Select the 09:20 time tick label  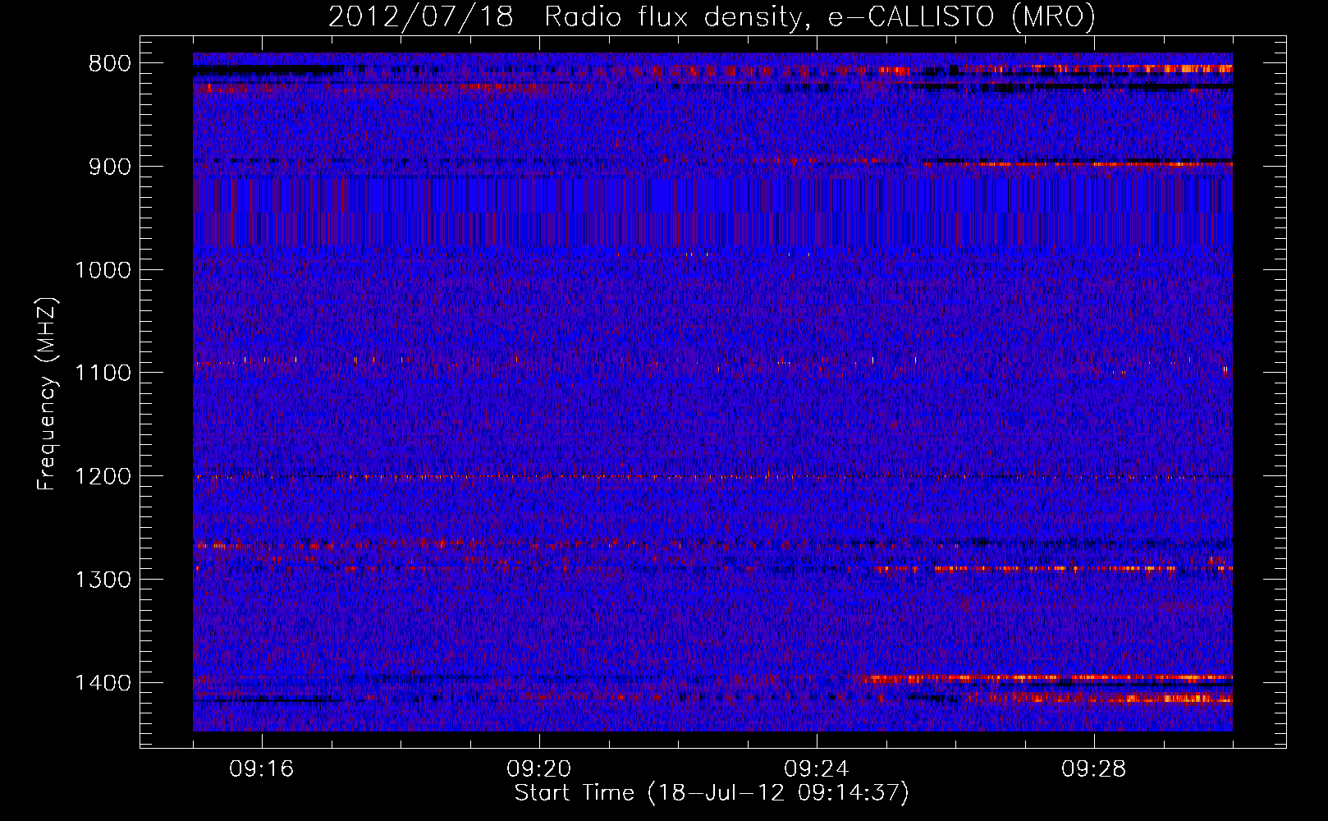click(x=539, y=769)
